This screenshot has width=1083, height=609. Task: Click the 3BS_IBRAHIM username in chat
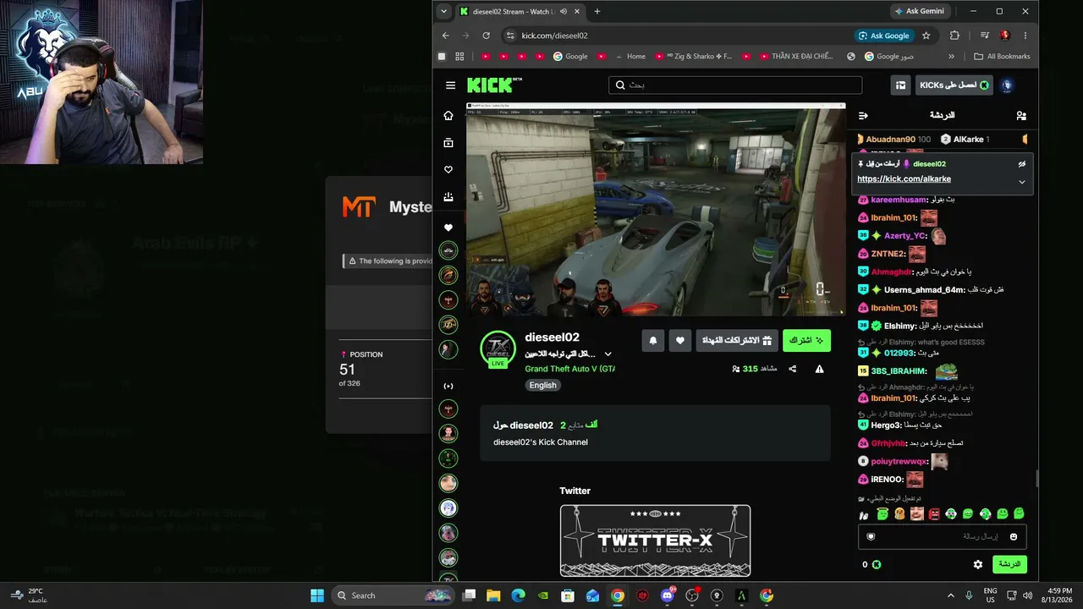(x=899, y=371)
